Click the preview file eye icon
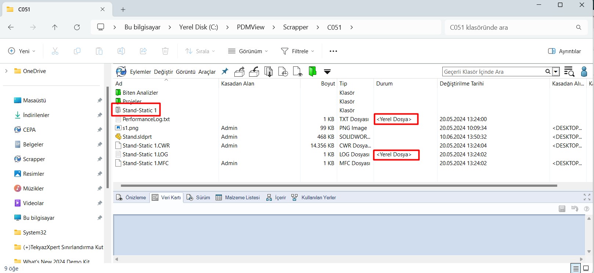The width and height of the screenshot is (594, 273). (x=298, y=72)
